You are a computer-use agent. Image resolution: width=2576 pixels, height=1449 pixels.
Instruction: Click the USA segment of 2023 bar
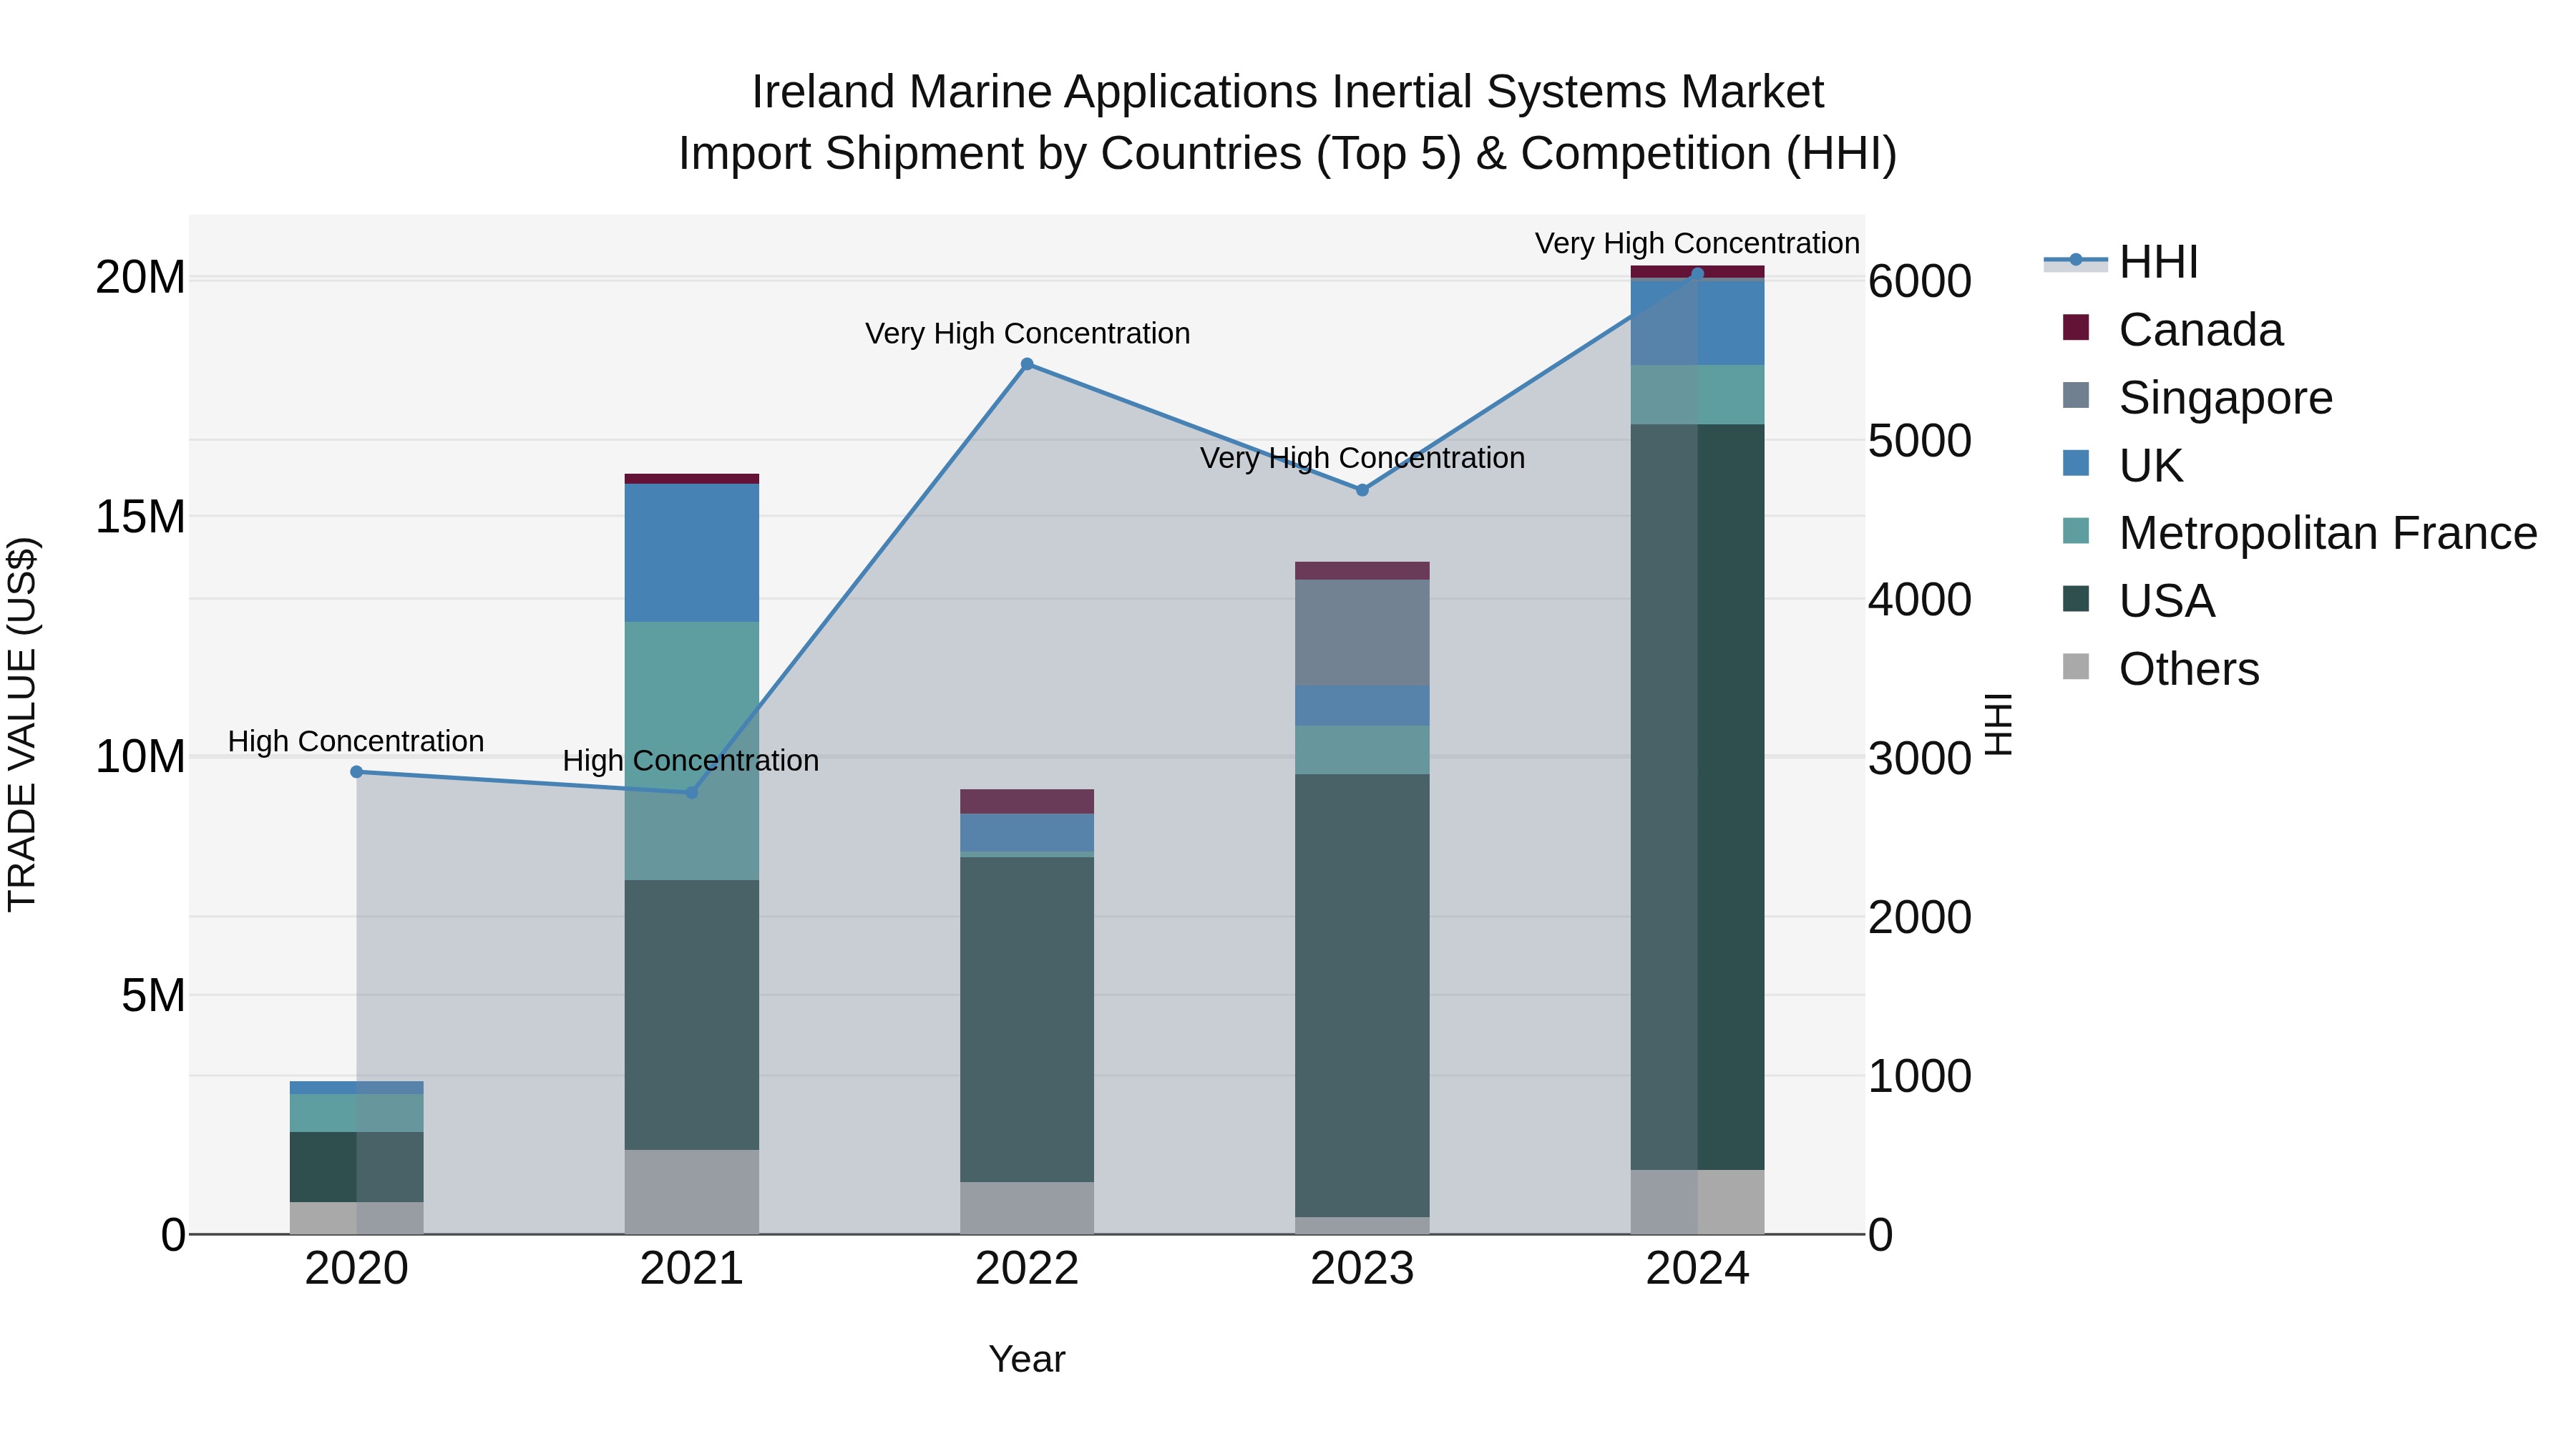1362,996
